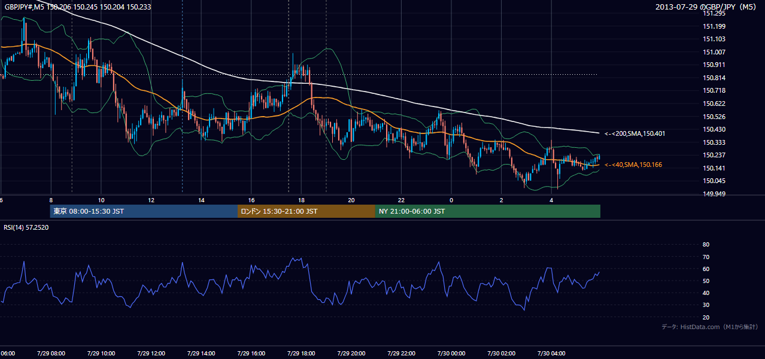
Task: Click the 7/29 12:00 bottom timeline label
Action: [151, 353]
